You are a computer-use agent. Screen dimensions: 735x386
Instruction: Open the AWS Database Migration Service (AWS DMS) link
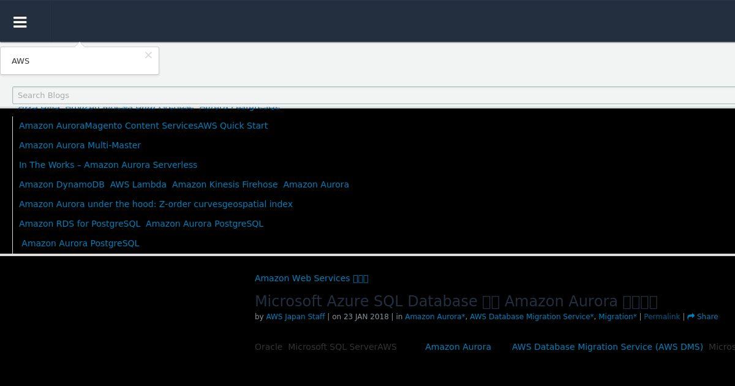click(x=608, y=347)
